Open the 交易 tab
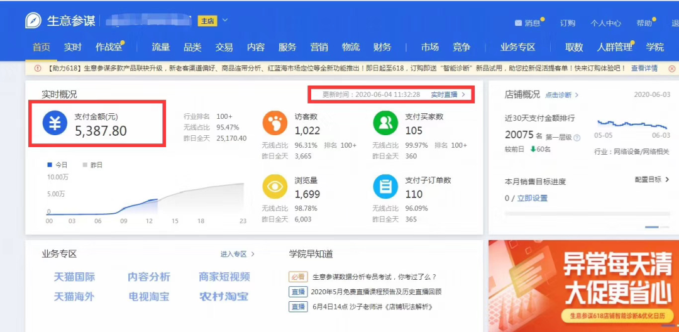Screen dimensions: 679x332 click(x=224, y=47)
